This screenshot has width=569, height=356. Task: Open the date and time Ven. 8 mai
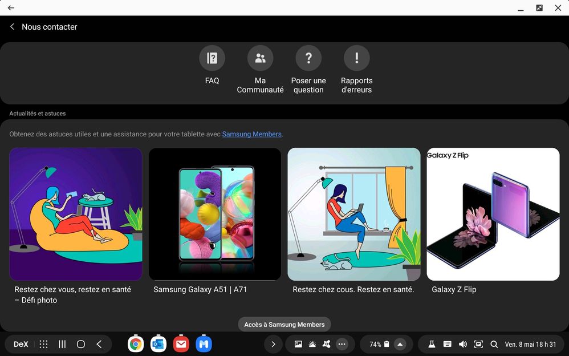pos(530,345)
